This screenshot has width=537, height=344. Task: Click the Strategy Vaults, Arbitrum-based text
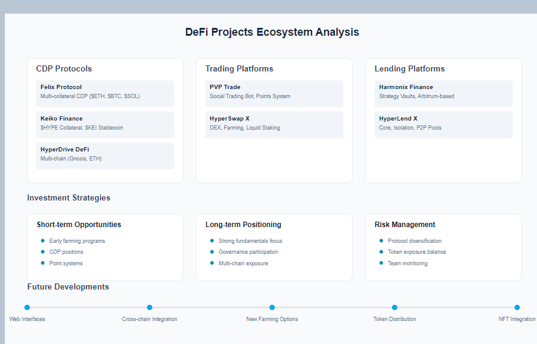[x=416, y=96]
